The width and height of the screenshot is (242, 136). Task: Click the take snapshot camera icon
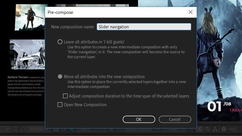tap(56, 129)
